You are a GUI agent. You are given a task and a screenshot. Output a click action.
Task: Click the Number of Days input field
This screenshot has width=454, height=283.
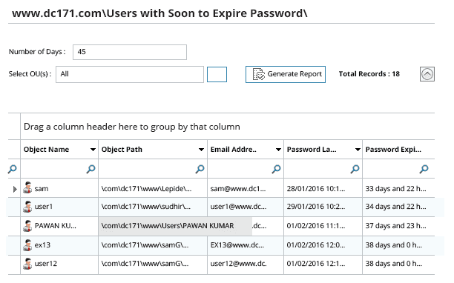click(130, 52)
